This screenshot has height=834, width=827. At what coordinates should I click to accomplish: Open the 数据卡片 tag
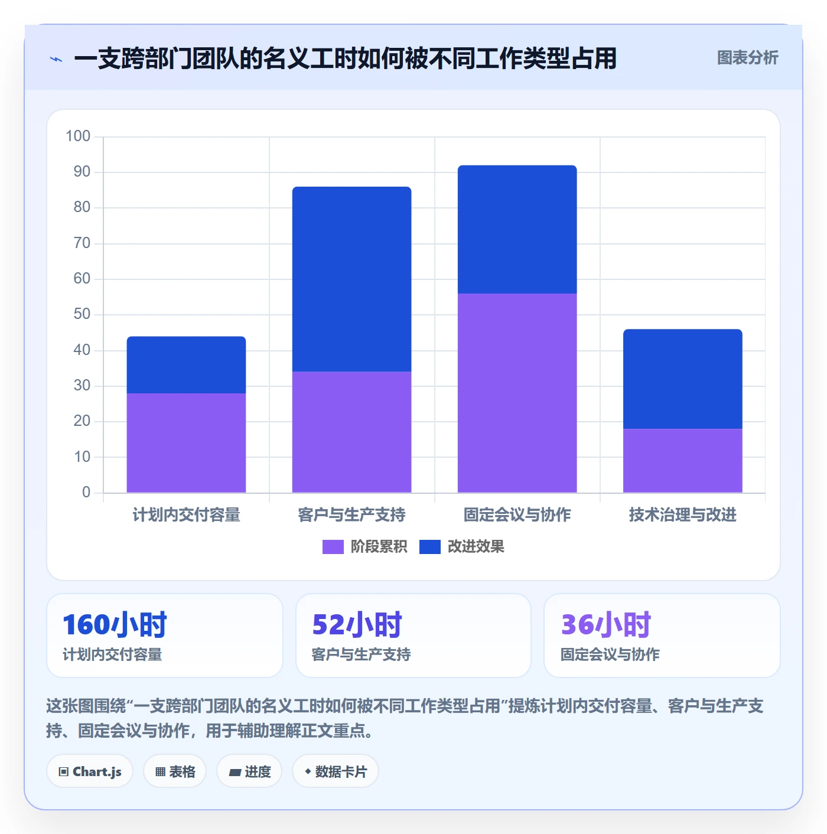(336, 771)
